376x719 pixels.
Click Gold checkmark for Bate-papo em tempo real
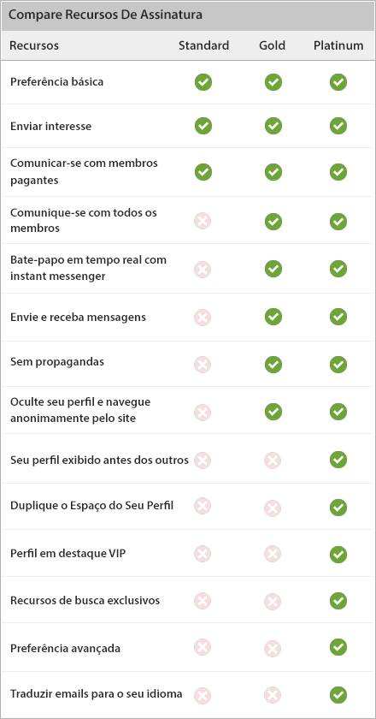[273, 268]
